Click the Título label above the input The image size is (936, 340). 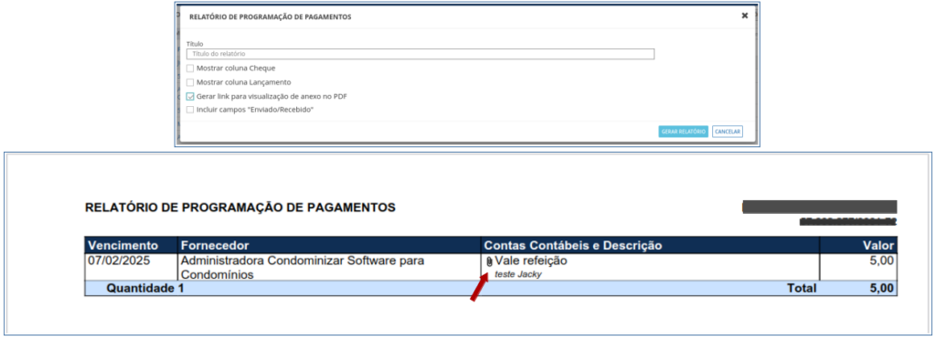click(196, 44)
